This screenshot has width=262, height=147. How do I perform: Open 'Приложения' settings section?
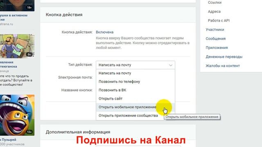pos(217,48)
